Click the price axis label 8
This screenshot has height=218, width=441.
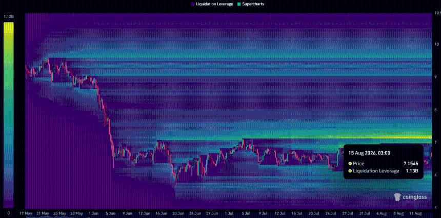[436, 110]
